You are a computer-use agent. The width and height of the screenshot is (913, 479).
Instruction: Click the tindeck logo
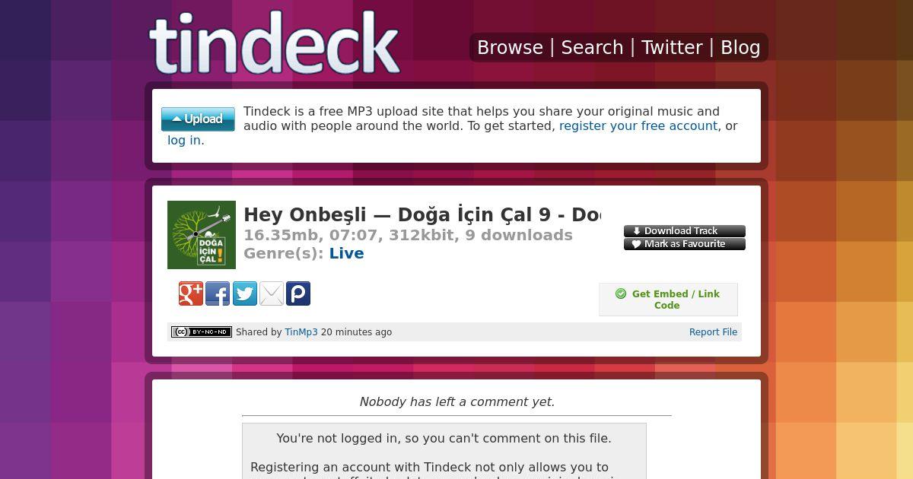point(275,43)
